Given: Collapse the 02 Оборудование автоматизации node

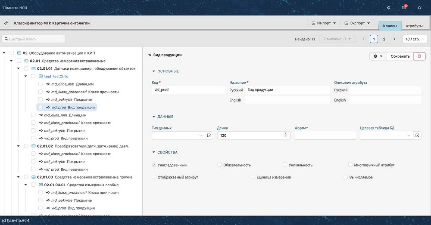Looking at the screenshot, I should tap(4, 53).
